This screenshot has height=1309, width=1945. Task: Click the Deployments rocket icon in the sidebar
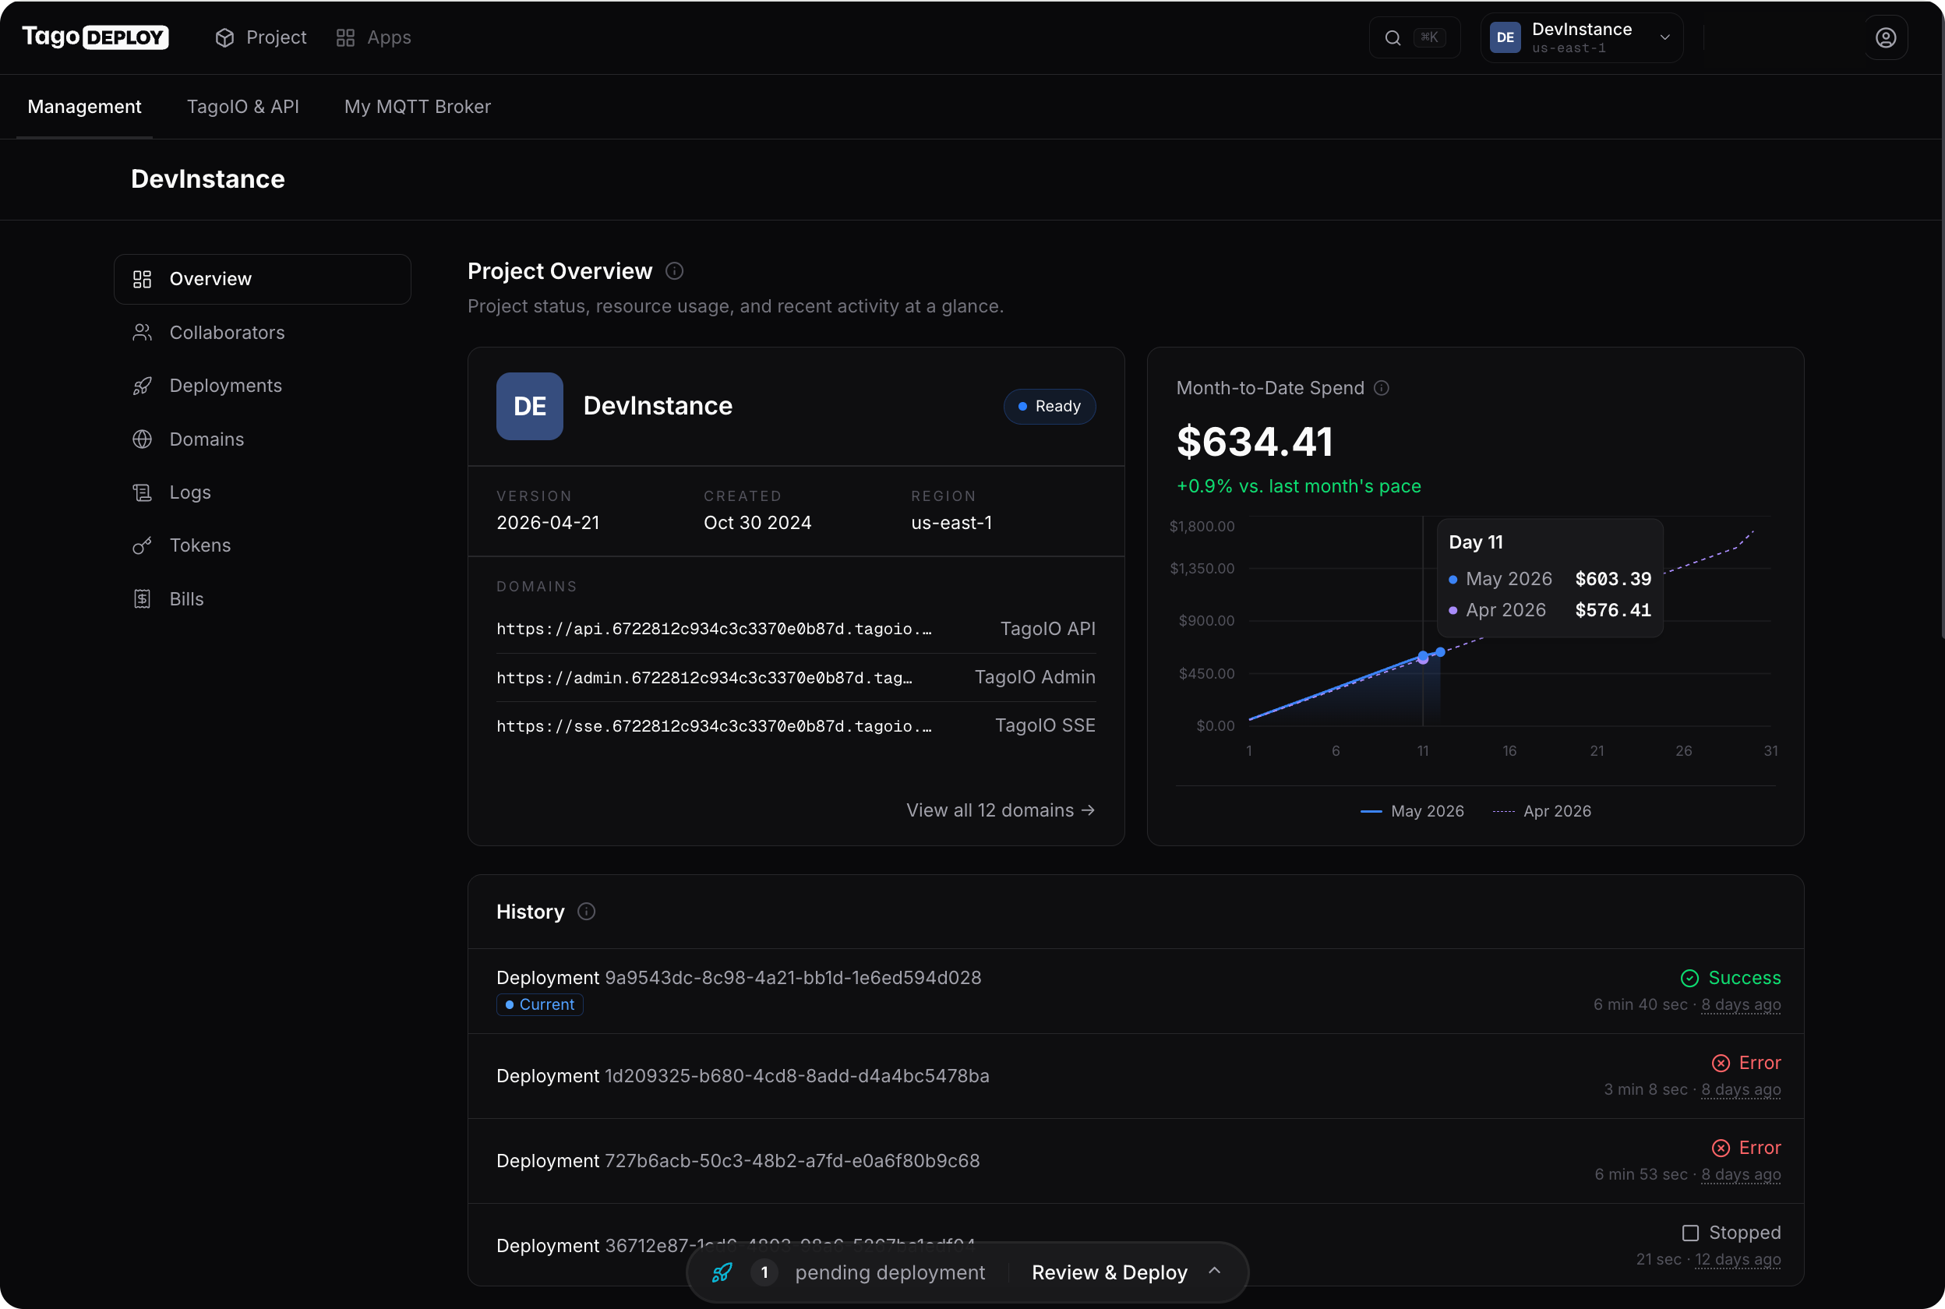pyautogui.click(x=142, y=386)
